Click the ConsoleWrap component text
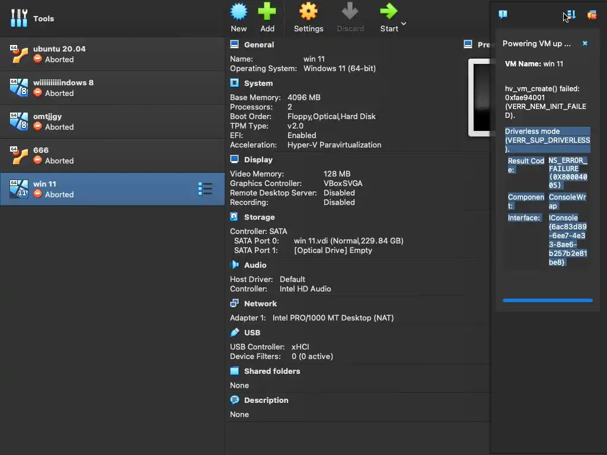 tap(567, 201)
